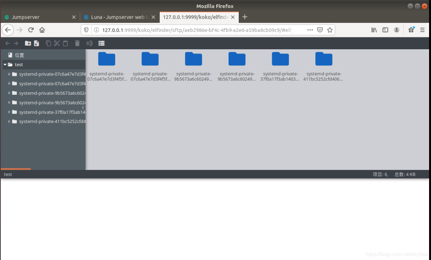This screenshot has height=260, width=431.
Task: Click the Copy icon in elFinder toolbar
Action: pos(48,43)
